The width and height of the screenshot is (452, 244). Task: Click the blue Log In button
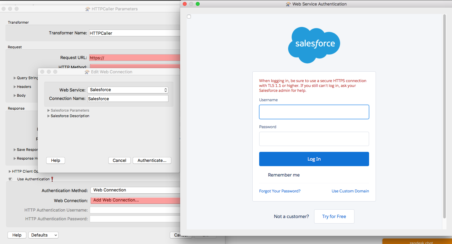click(314, 159)
